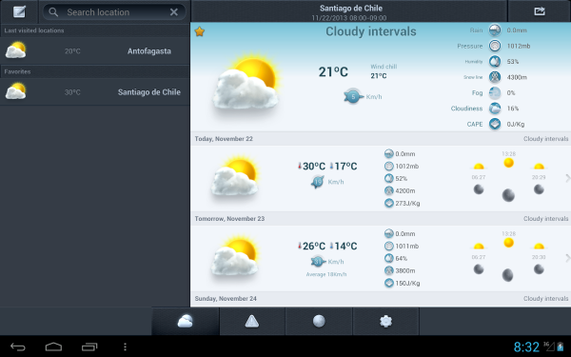Tap Tomorrow's snow line icon showing 3800m
The image size is (571, 357).
pos(389,270)
